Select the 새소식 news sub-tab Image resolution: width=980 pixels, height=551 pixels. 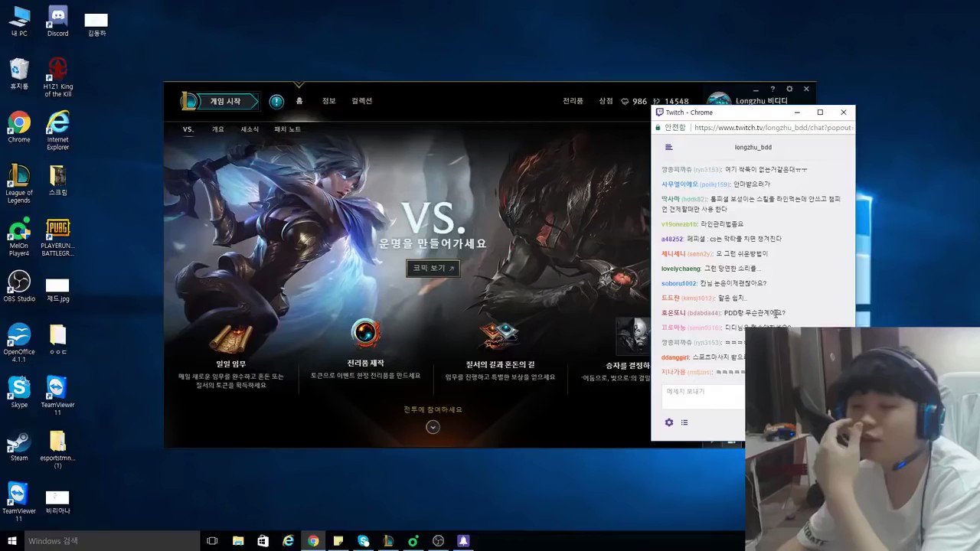[250, 129]
